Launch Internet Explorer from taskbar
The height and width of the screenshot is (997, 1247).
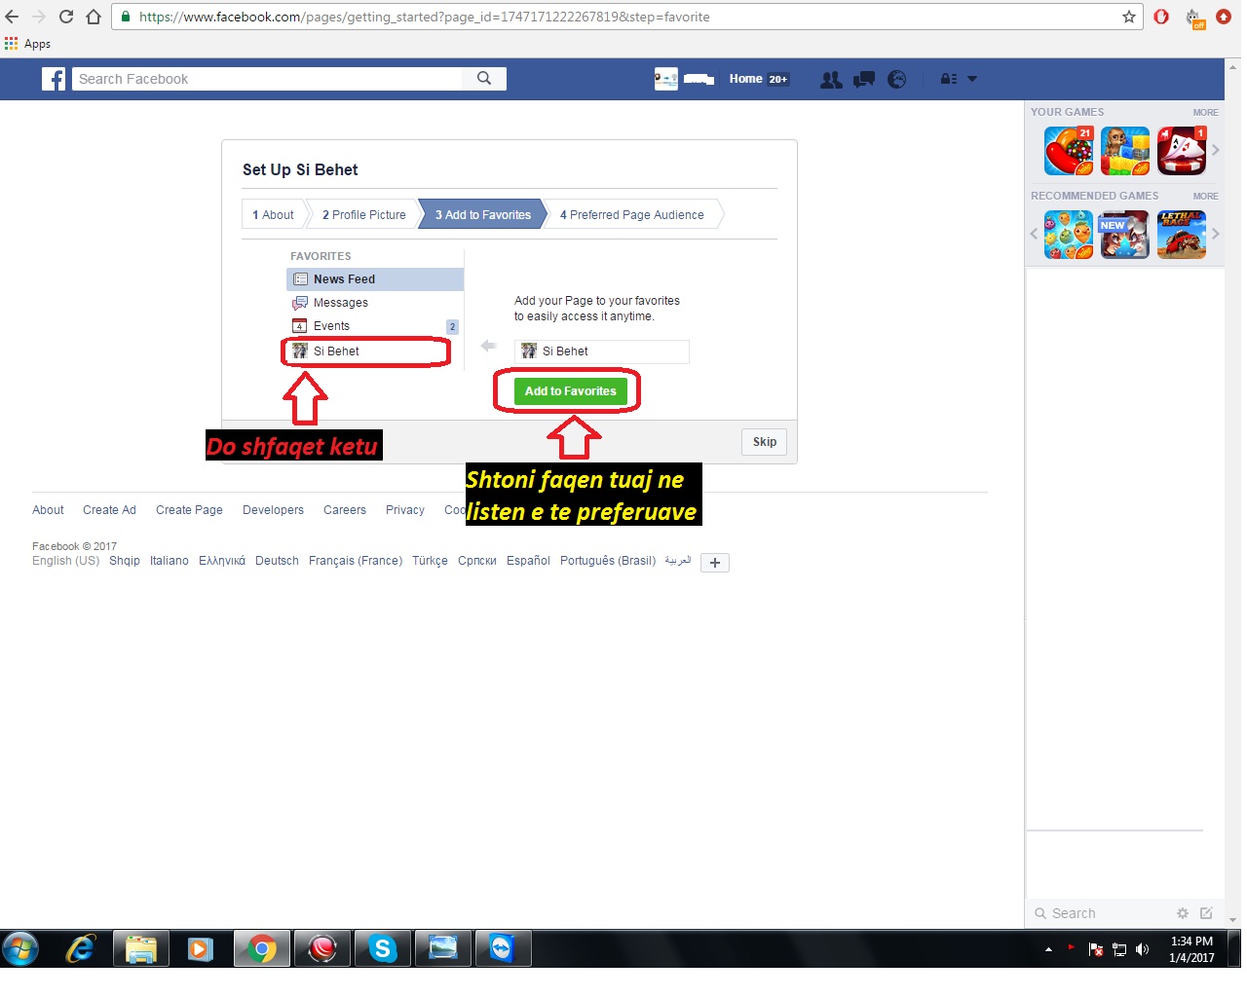click(x=81, y=948)
